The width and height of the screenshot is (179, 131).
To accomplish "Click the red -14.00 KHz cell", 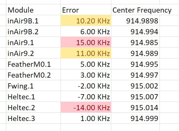I will 86,107.
